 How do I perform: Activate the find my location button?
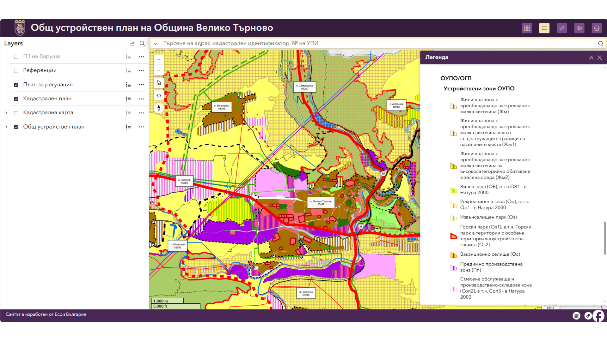[x=159, y=95]
